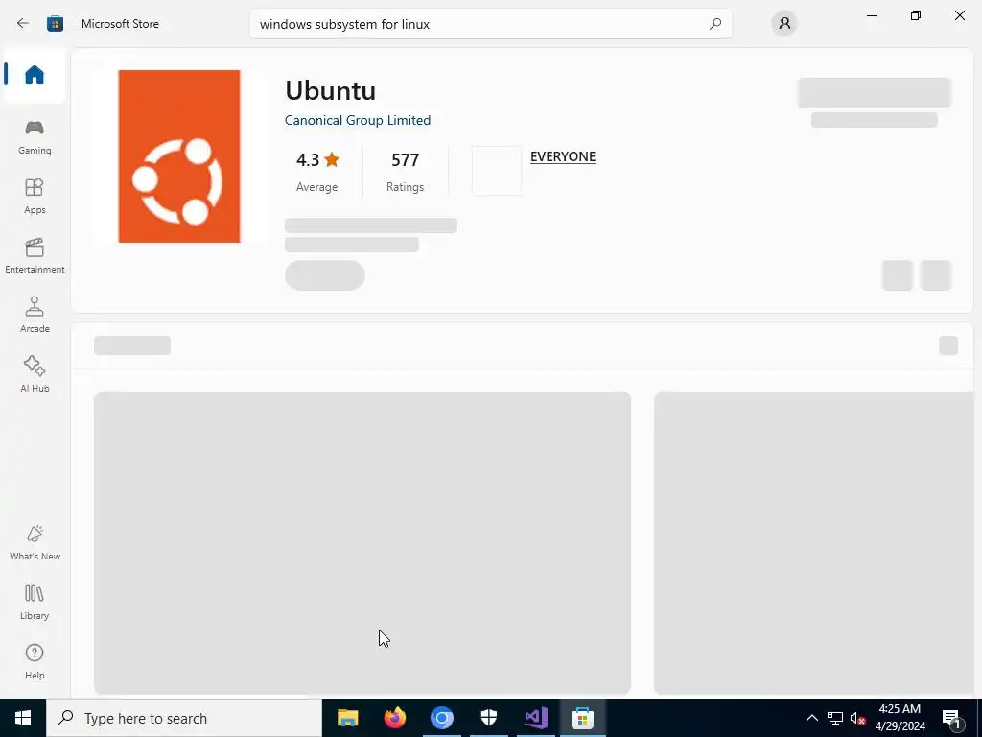Click the Ubuntu app logo image

pos(179,156)
